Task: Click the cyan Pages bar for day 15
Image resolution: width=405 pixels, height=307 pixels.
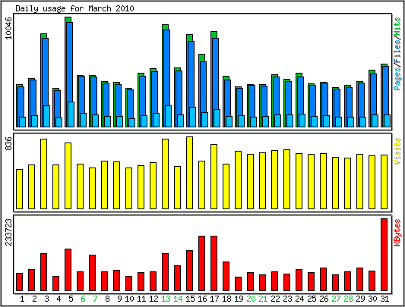Action: click(192, 117)
